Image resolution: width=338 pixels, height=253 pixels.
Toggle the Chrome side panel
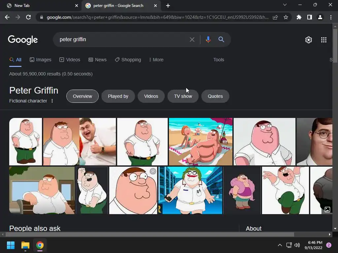click(310, 17)
